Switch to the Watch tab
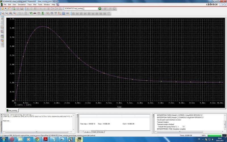The height and width of the screenshot is (142, 227). point(94,132)
